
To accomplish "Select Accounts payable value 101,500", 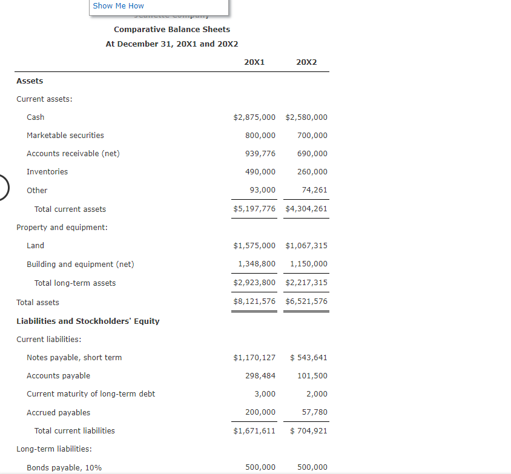I will pyautogui.click(x=312, y=376).
